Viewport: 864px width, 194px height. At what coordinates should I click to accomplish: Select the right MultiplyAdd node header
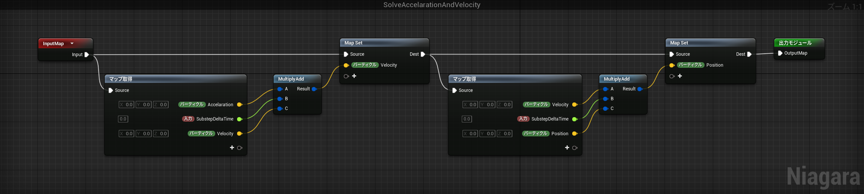623,79
